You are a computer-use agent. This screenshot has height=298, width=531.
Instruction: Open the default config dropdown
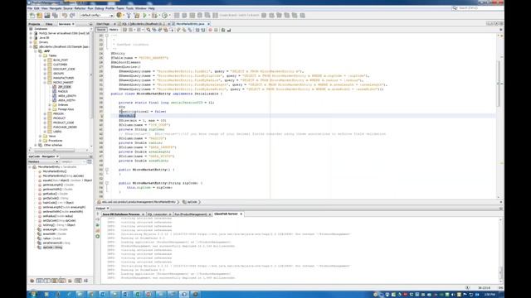(x=97, y=15)
